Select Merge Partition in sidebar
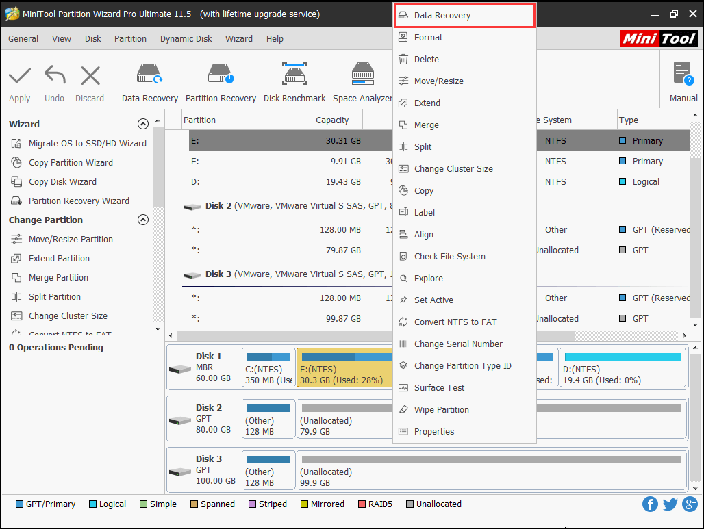Image resolution: width=704 pixels, height=529 pixels. (49, 278)
